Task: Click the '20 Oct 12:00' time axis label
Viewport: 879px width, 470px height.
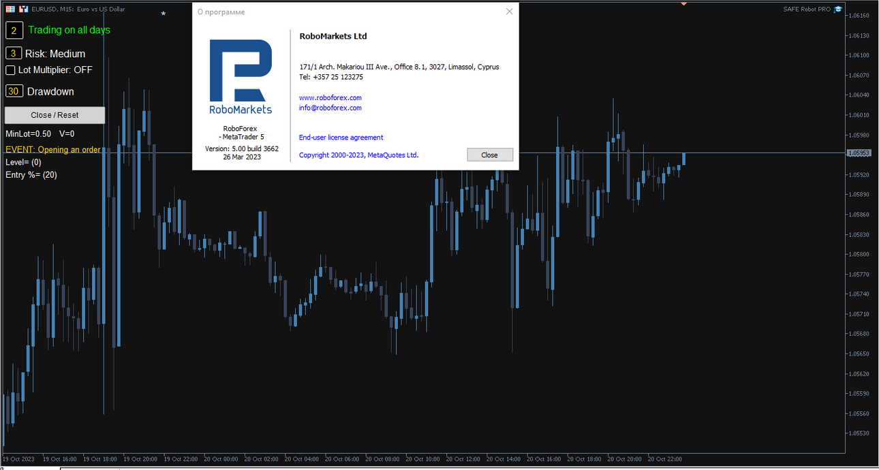Action: 463,459
